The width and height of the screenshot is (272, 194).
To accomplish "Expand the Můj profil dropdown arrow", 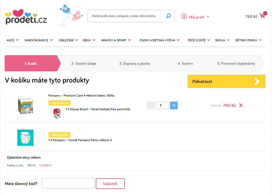I will point(208,17).
